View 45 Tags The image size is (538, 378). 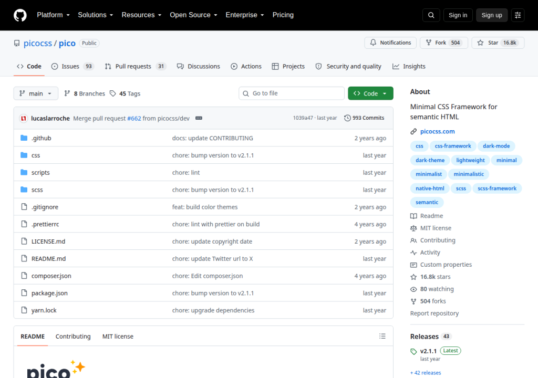(x=125, y=93)
